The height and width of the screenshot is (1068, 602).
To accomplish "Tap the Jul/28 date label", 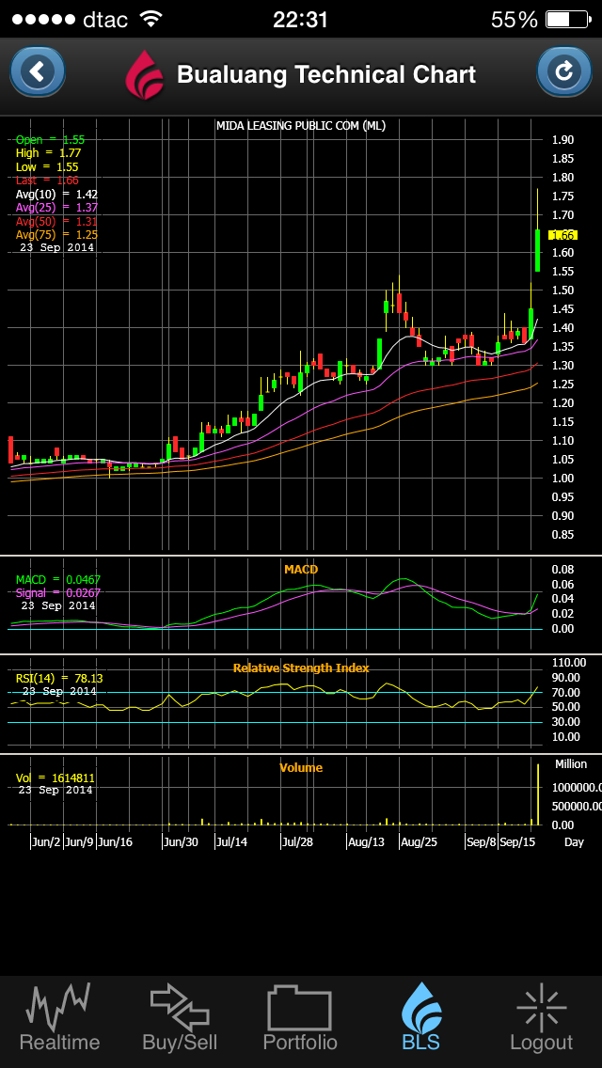I will [298, 841].
